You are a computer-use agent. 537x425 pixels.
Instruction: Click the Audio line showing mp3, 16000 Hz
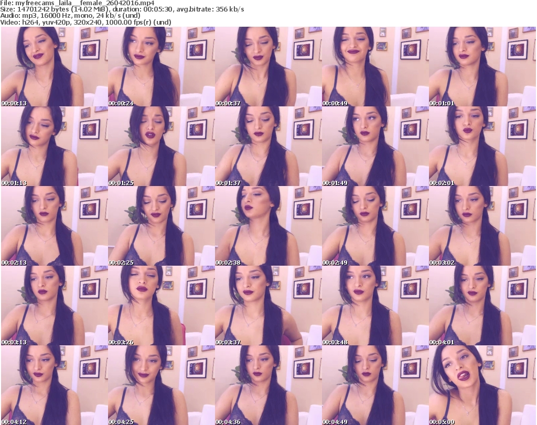click(x=70, y=16)
